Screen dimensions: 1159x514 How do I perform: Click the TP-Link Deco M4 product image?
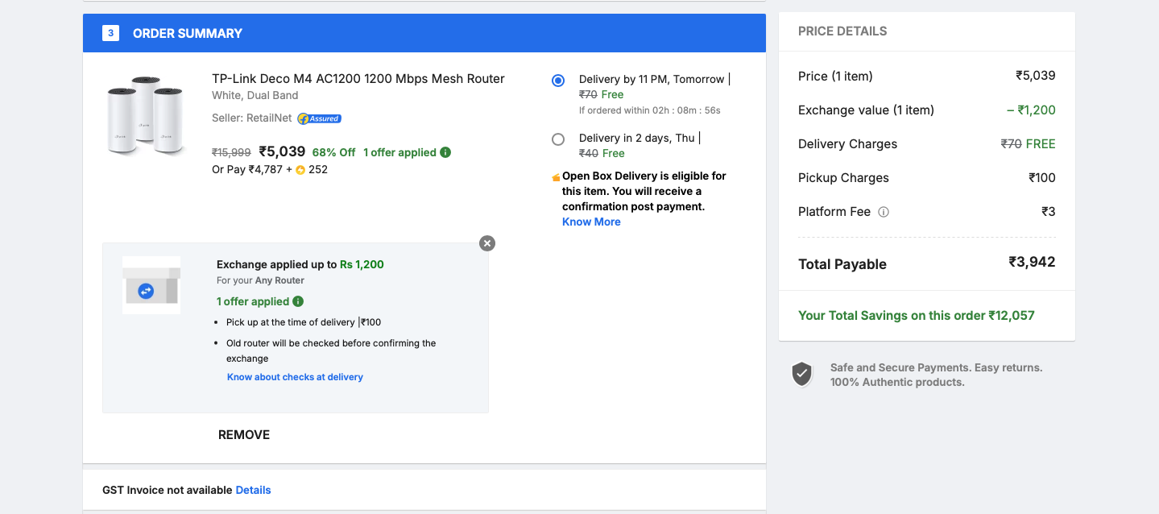146,115
